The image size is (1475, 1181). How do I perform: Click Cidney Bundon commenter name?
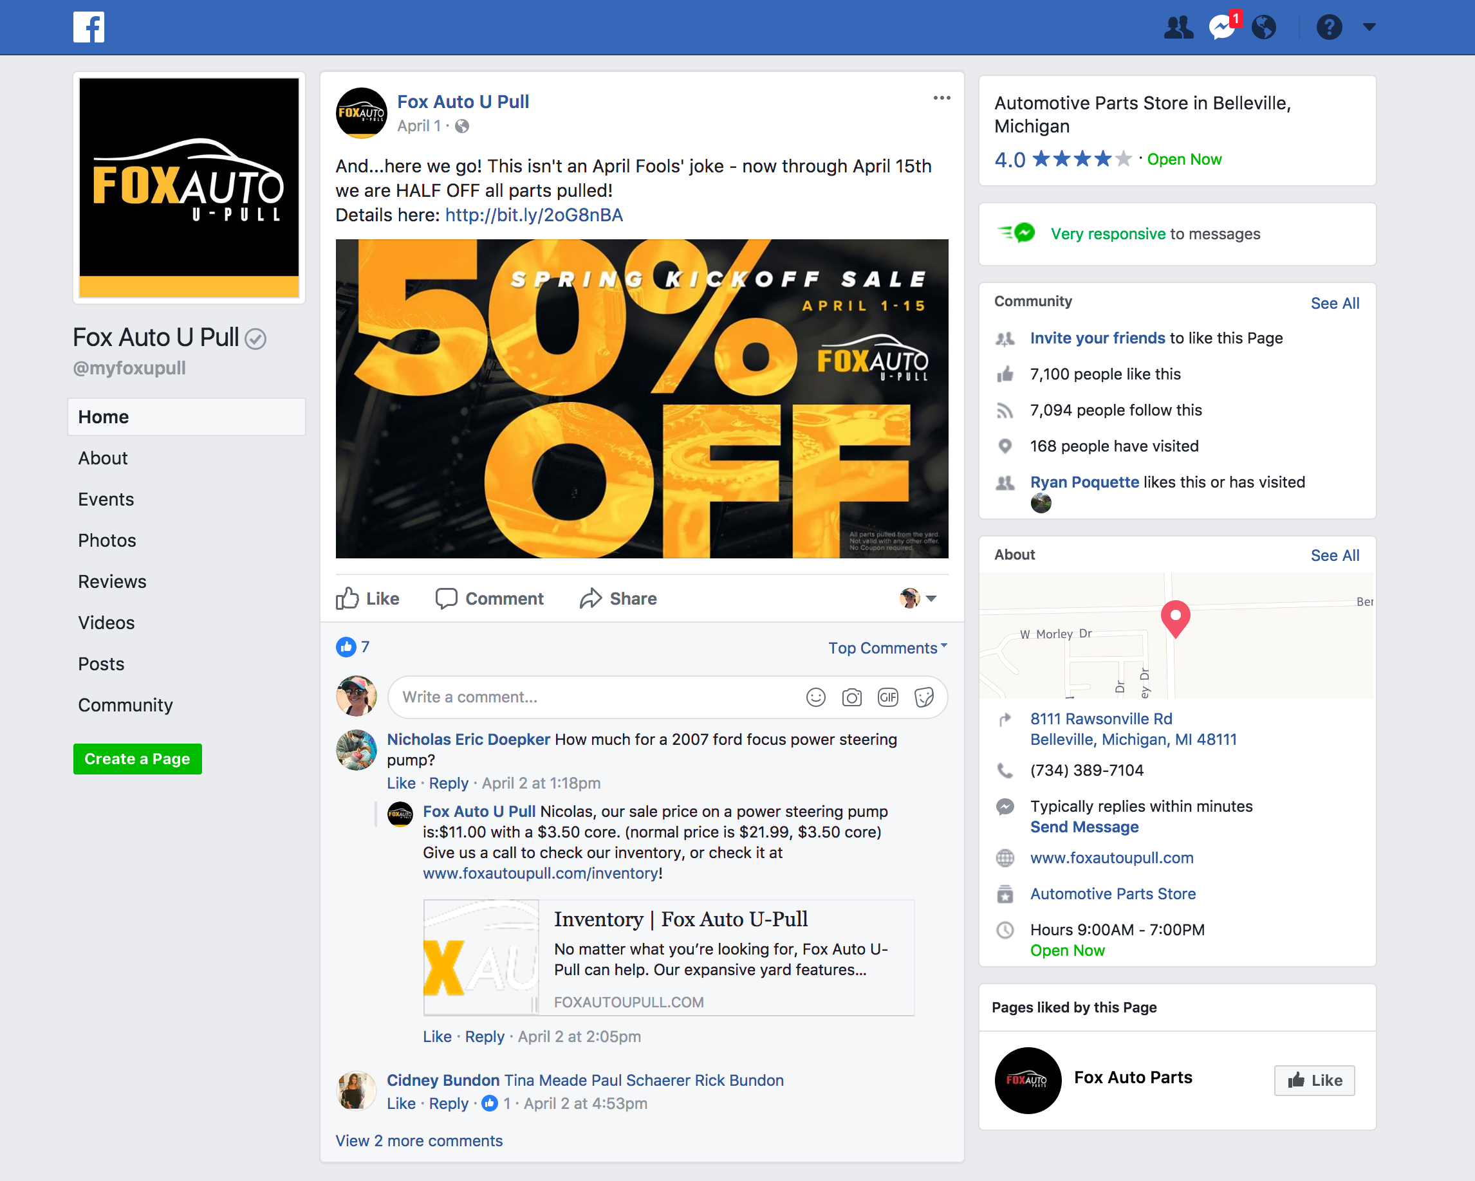coord(443,1081)
